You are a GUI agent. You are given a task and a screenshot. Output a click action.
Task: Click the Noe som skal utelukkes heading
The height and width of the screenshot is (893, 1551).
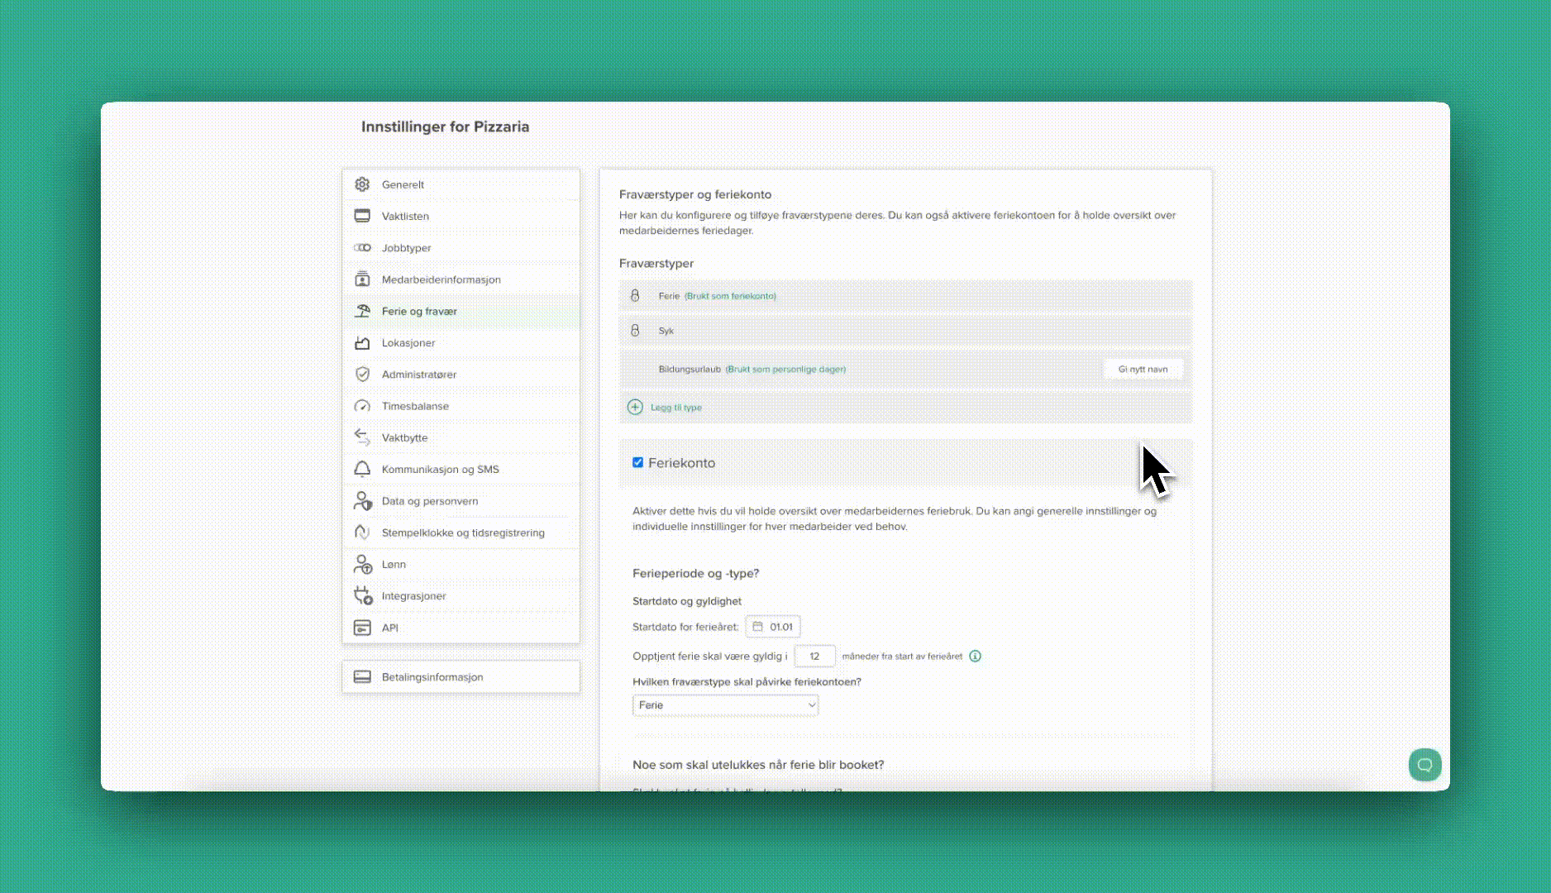758,765
